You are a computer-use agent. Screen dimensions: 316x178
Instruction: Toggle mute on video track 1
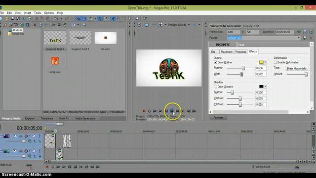(34, 136)
